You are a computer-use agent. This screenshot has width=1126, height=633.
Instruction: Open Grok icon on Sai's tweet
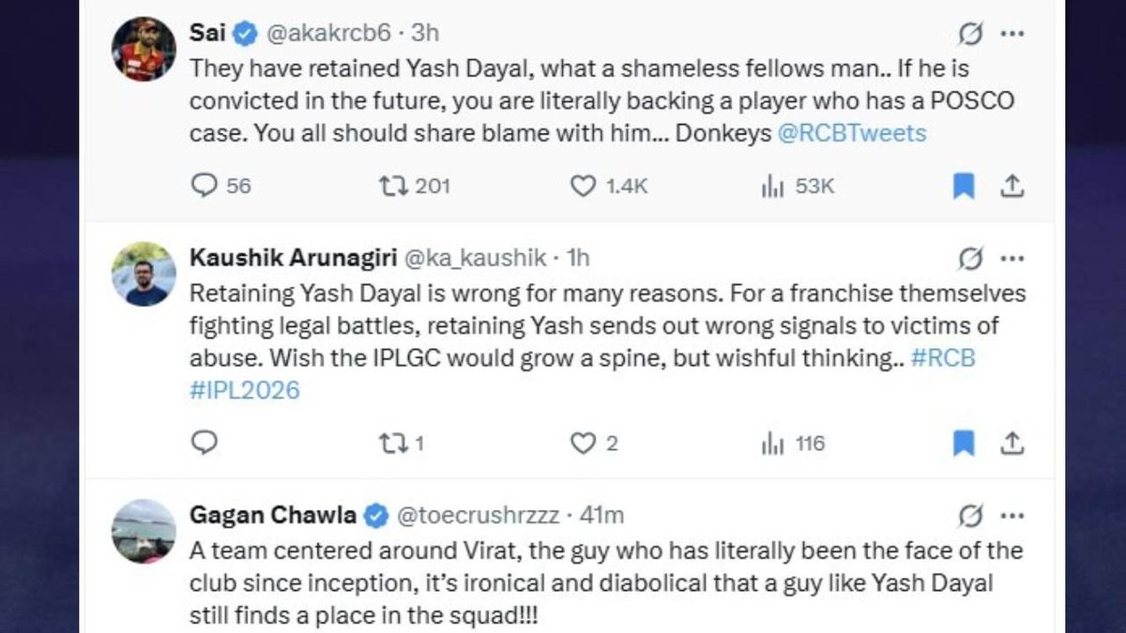coord(970,34)
